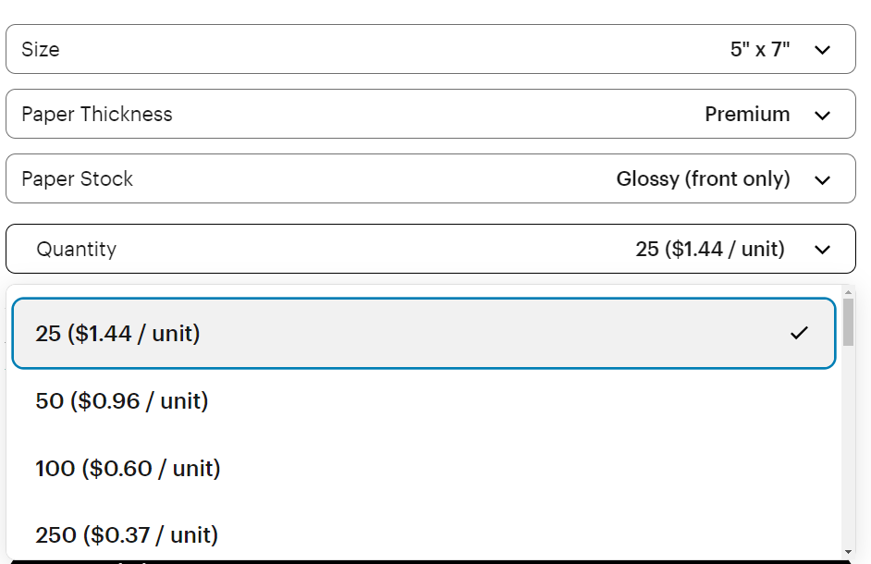Select 250 ($0.37 / unit) from list
The image size is (871, 564).
click(x=127, y=535)
